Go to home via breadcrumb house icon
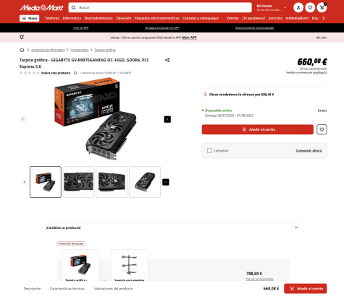The width and height of the screenshot is (344, 296). pyautogui.click(x=22, y=50)
